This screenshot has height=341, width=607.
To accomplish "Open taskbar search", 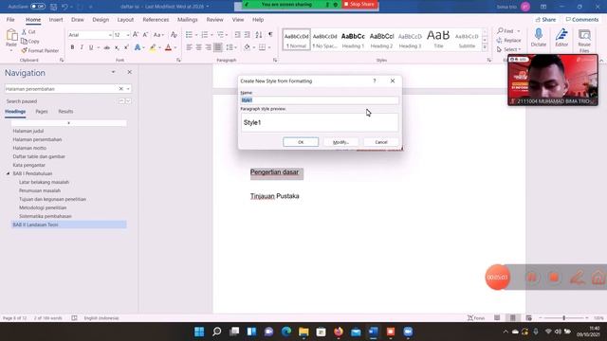I will (x=217, y=332).
